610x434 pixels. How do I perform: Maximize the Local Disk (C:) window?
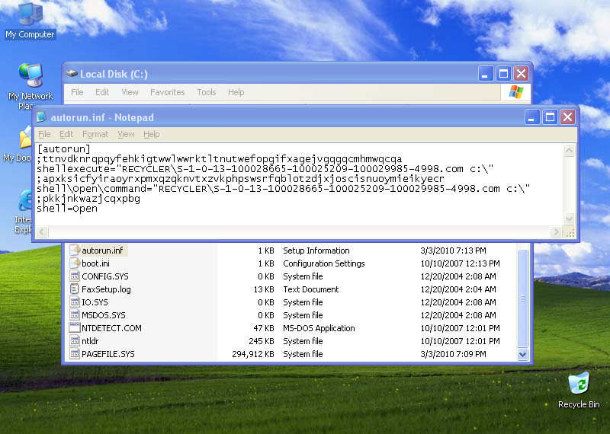pyautogui.click(x=503, y=73)
